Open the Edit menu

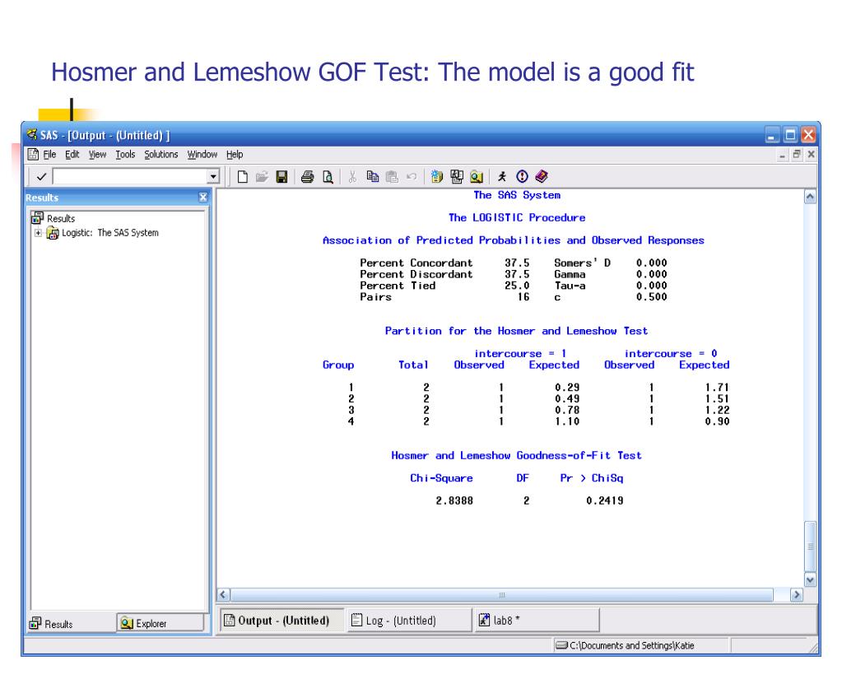[72, 155]
